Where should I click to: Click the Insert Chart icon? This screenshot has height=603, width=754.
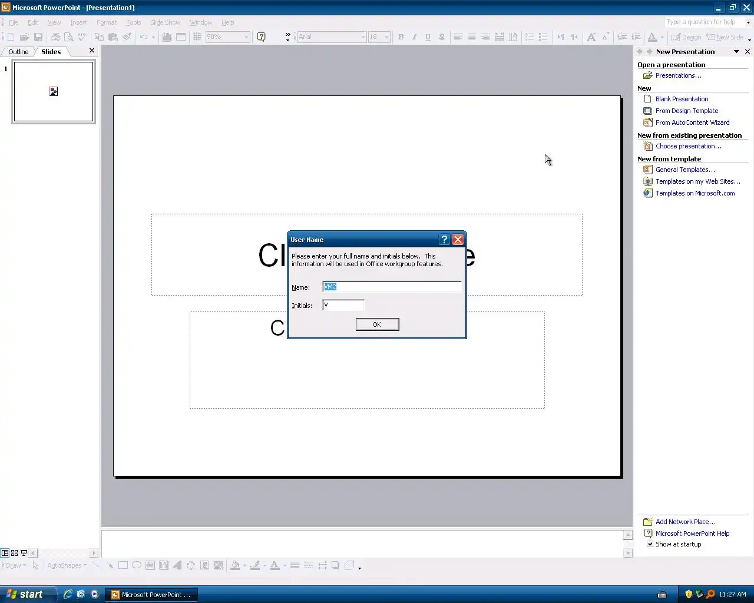167,37
